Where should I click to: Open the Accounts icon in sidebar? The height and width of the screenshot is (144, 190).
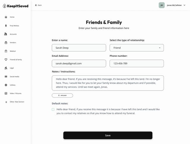click(x=6, y=34)
